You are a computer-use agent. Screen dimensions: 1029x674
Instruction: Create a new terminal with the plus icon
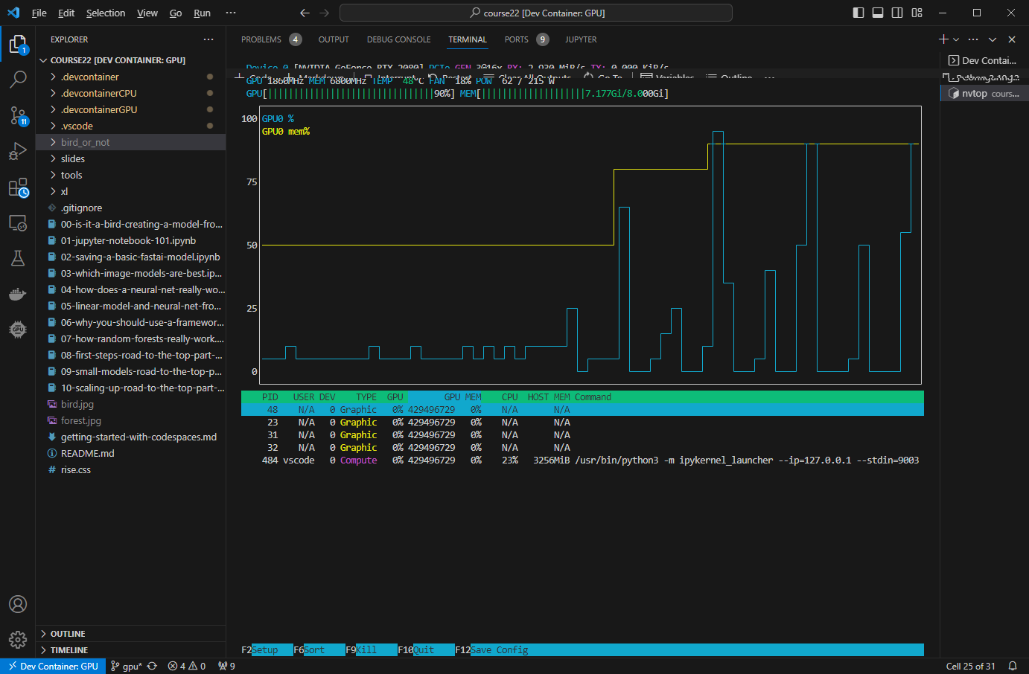[943, 39]
